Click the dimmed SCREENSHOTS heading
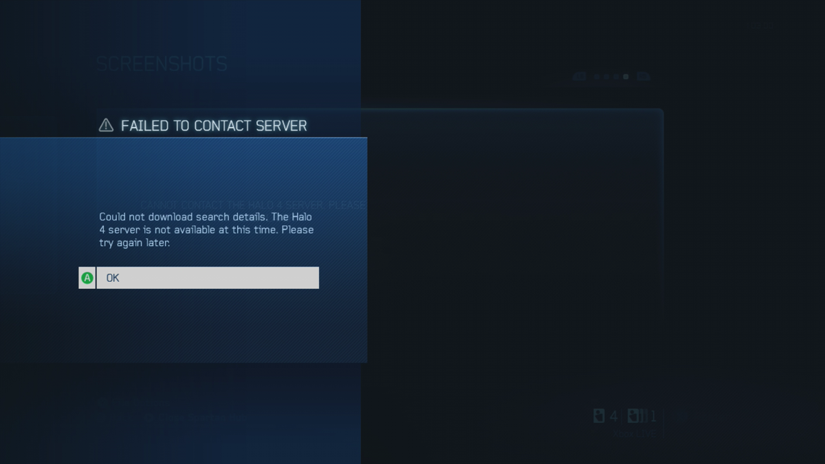The height and width of the screenshot is (464, 825). 162,64
